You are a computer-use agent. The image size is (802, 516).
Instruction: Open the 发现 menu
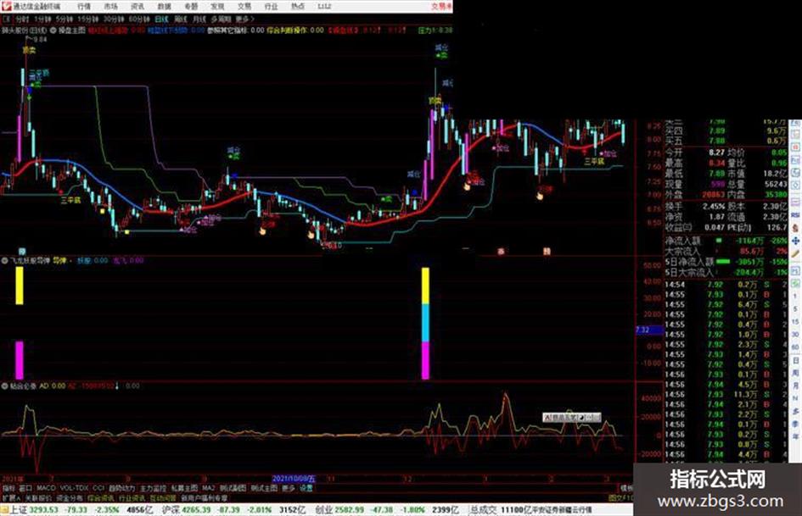click(x=217, y=7)
